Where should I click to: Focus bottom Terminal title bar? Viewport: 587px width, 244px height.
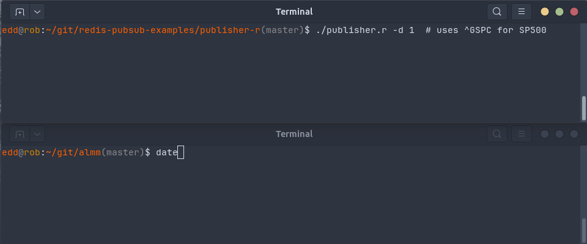pyautogui.click(x=294, y=134)
